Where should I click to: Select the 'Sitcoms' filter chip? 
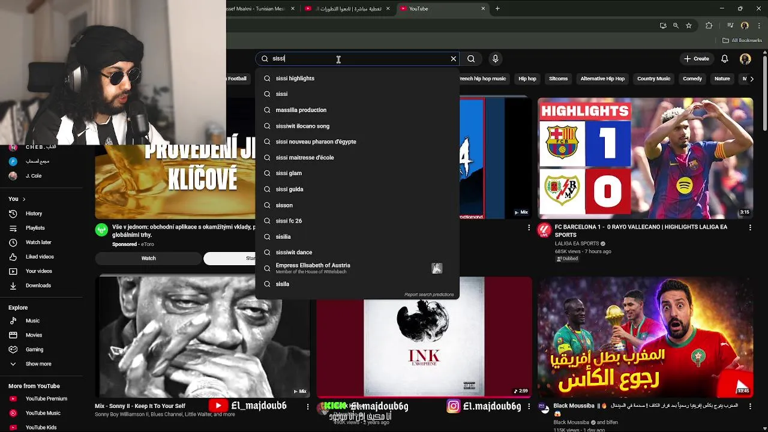click(x=558, y=79)
